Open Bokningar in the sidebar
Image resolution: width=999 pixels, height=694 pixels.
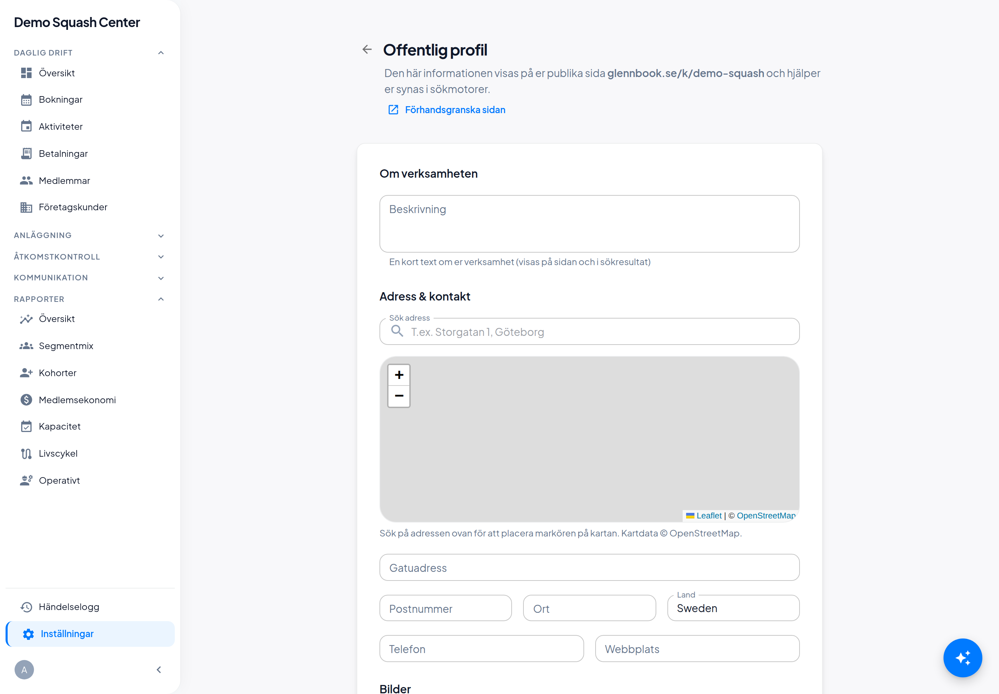[x=90, y=100]
